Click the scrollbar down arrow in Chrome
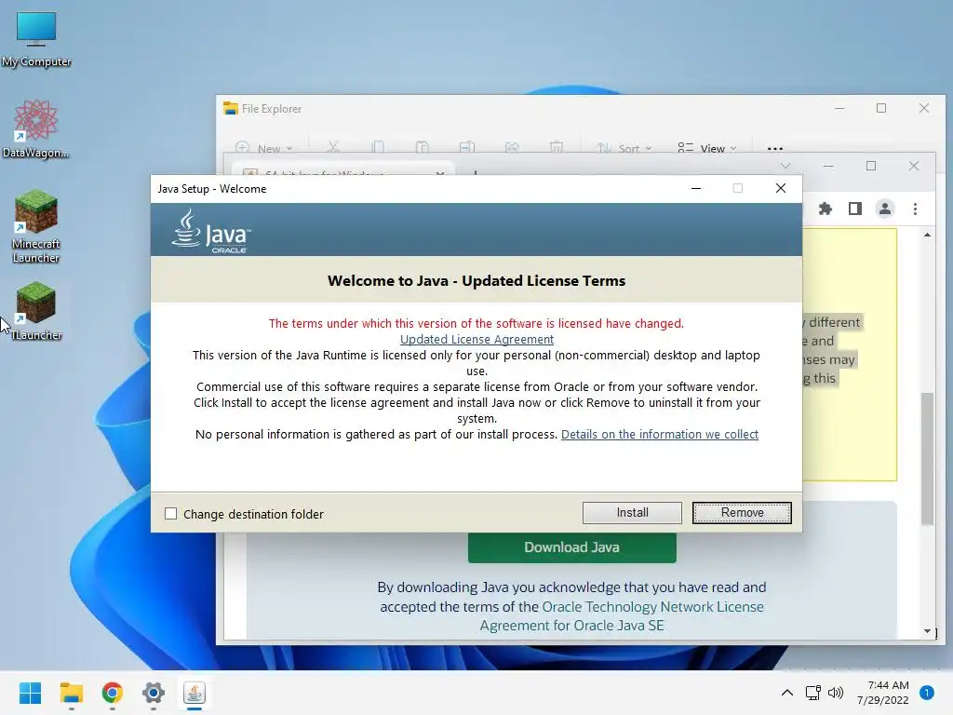The width and height of the screenshot is (953, 715). [927, 631]
